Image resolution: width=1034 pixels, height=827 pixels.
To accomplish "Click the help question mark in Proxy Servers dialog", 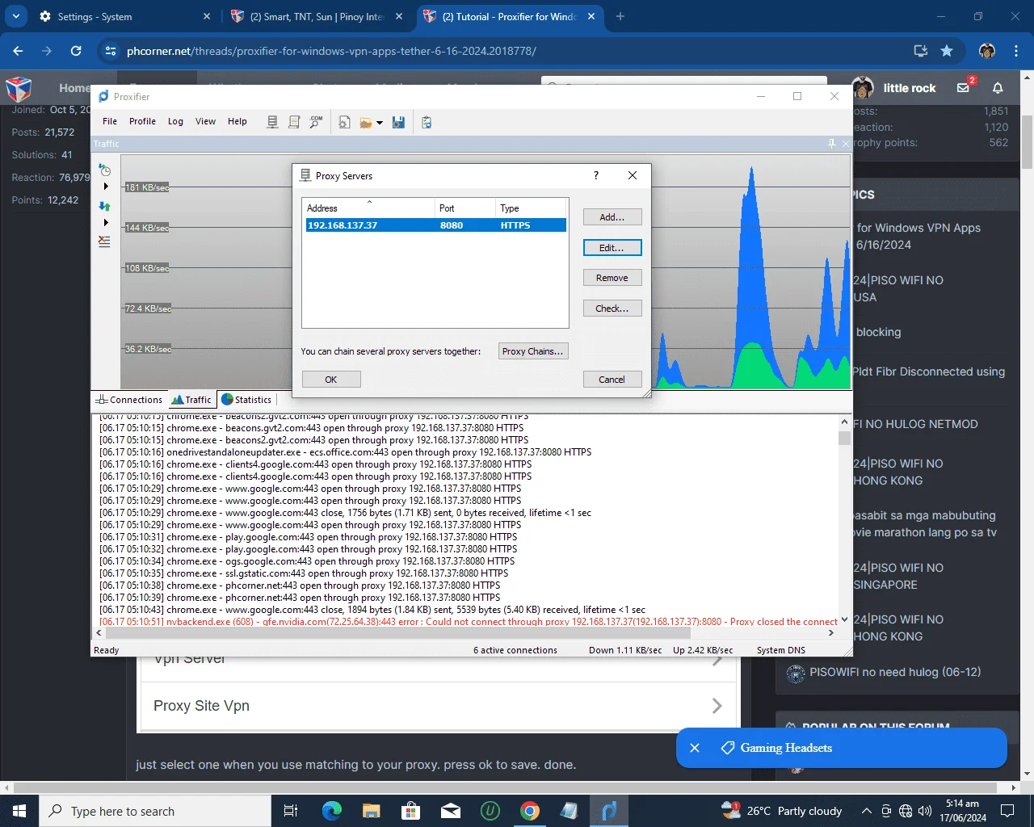I will point(596,175).
